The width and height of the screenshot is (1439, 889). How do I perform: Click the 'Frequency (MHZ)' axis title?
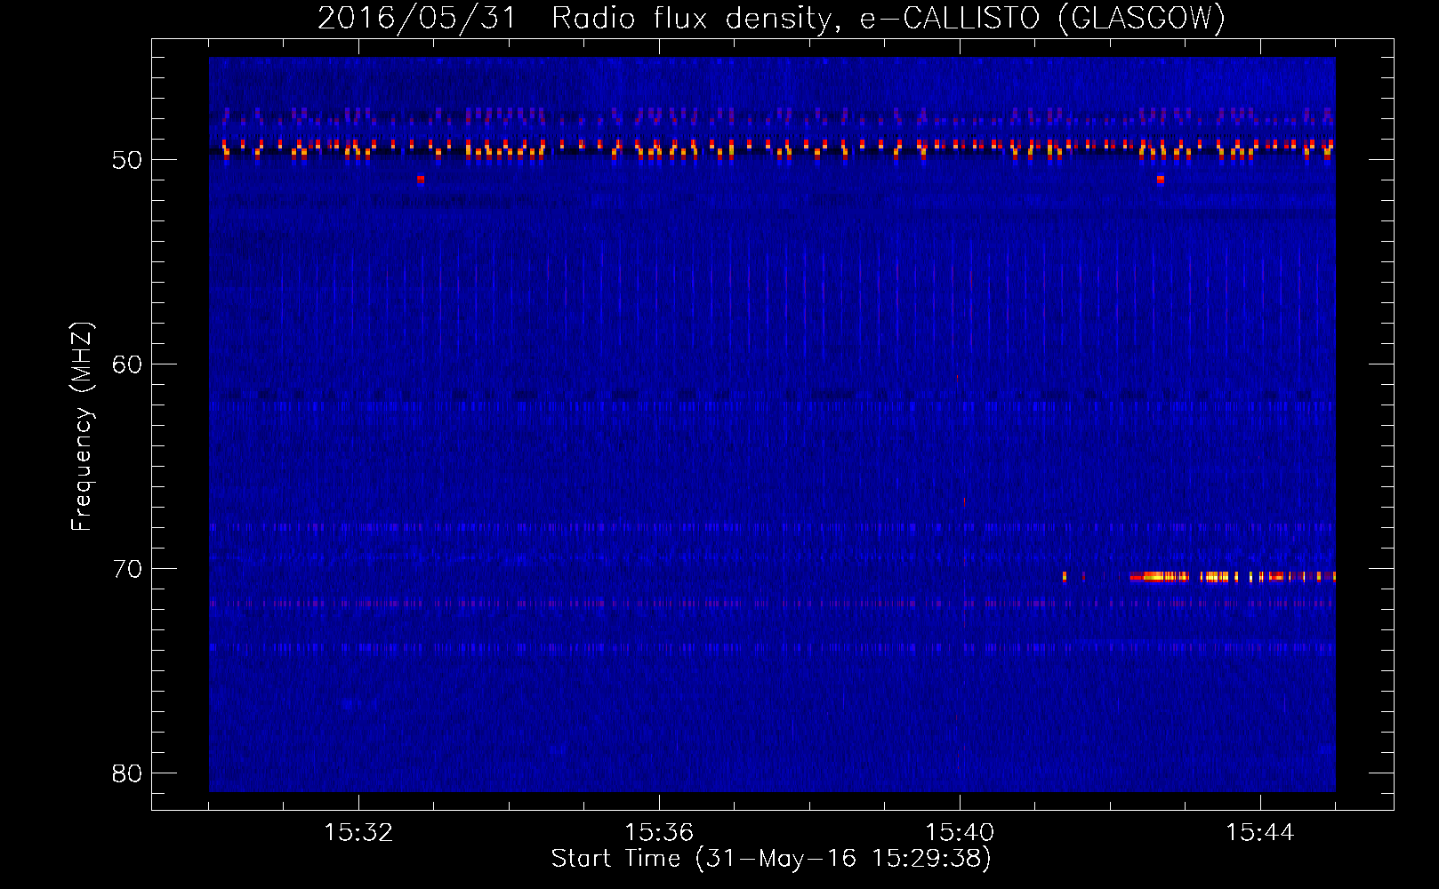pyautogui.click(x=82, y=427)
